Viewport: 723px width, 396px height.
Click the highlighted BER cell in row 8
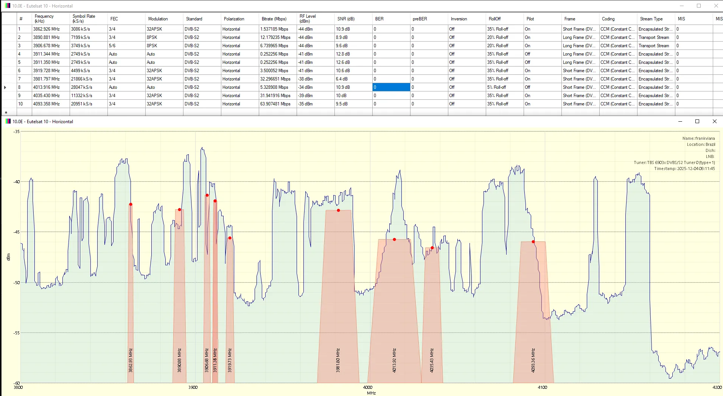coord(391,87)
